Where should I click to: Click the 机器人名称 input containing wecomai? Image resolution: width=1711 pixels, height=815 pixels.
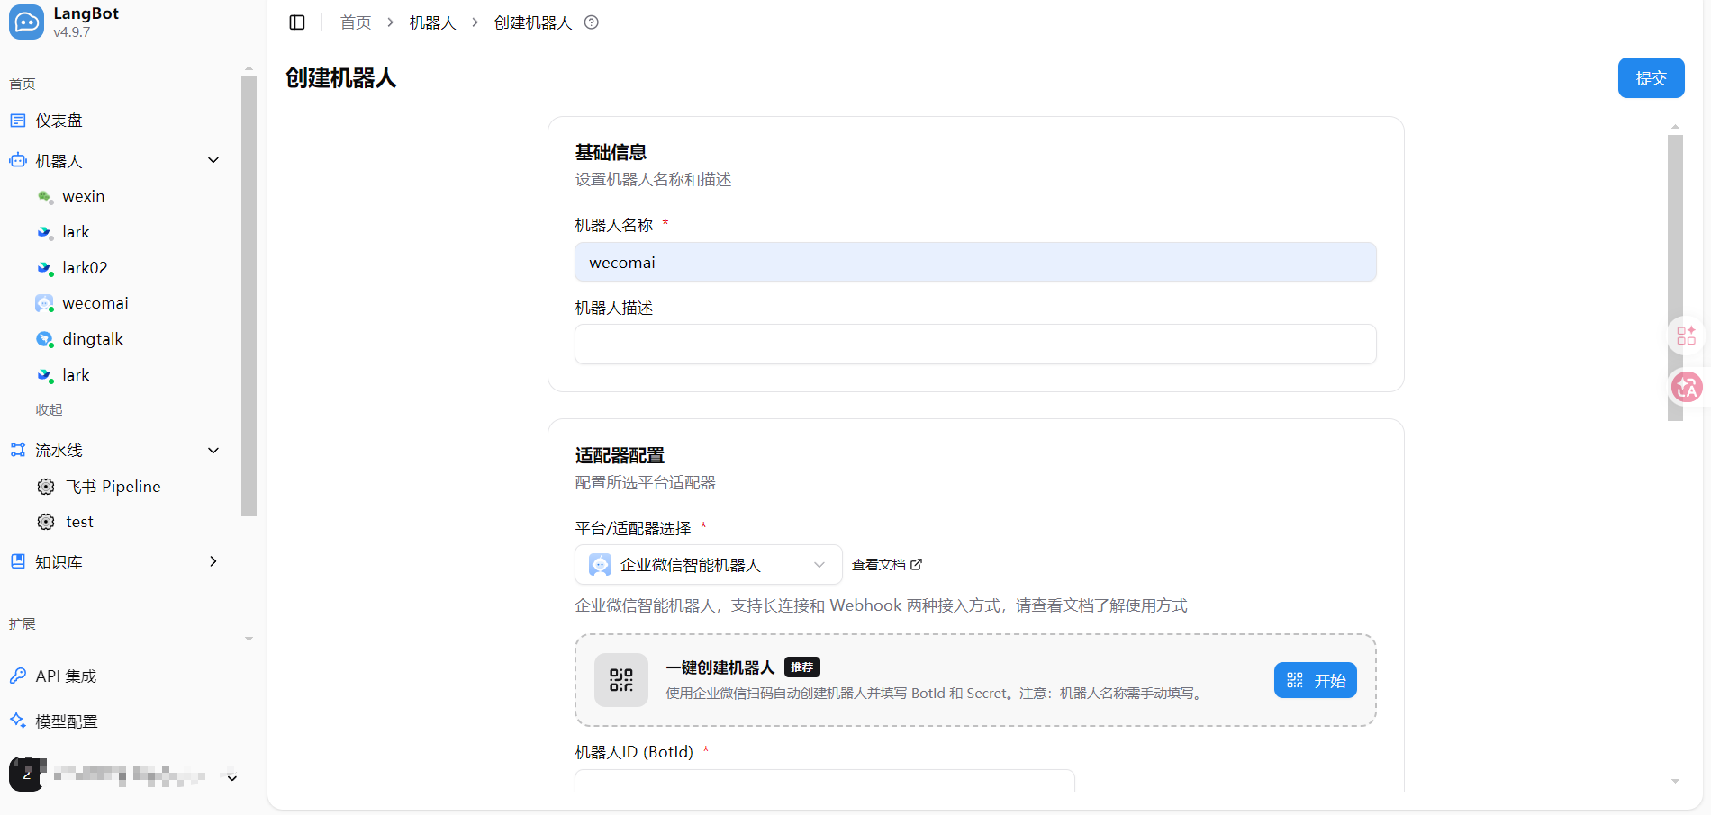[975, 263]
